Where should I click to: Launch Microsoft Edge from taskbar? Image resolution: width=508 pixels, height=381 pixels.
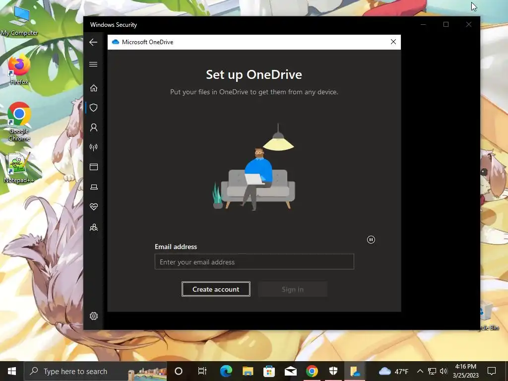pyautogui.click(x=226, y=371)
